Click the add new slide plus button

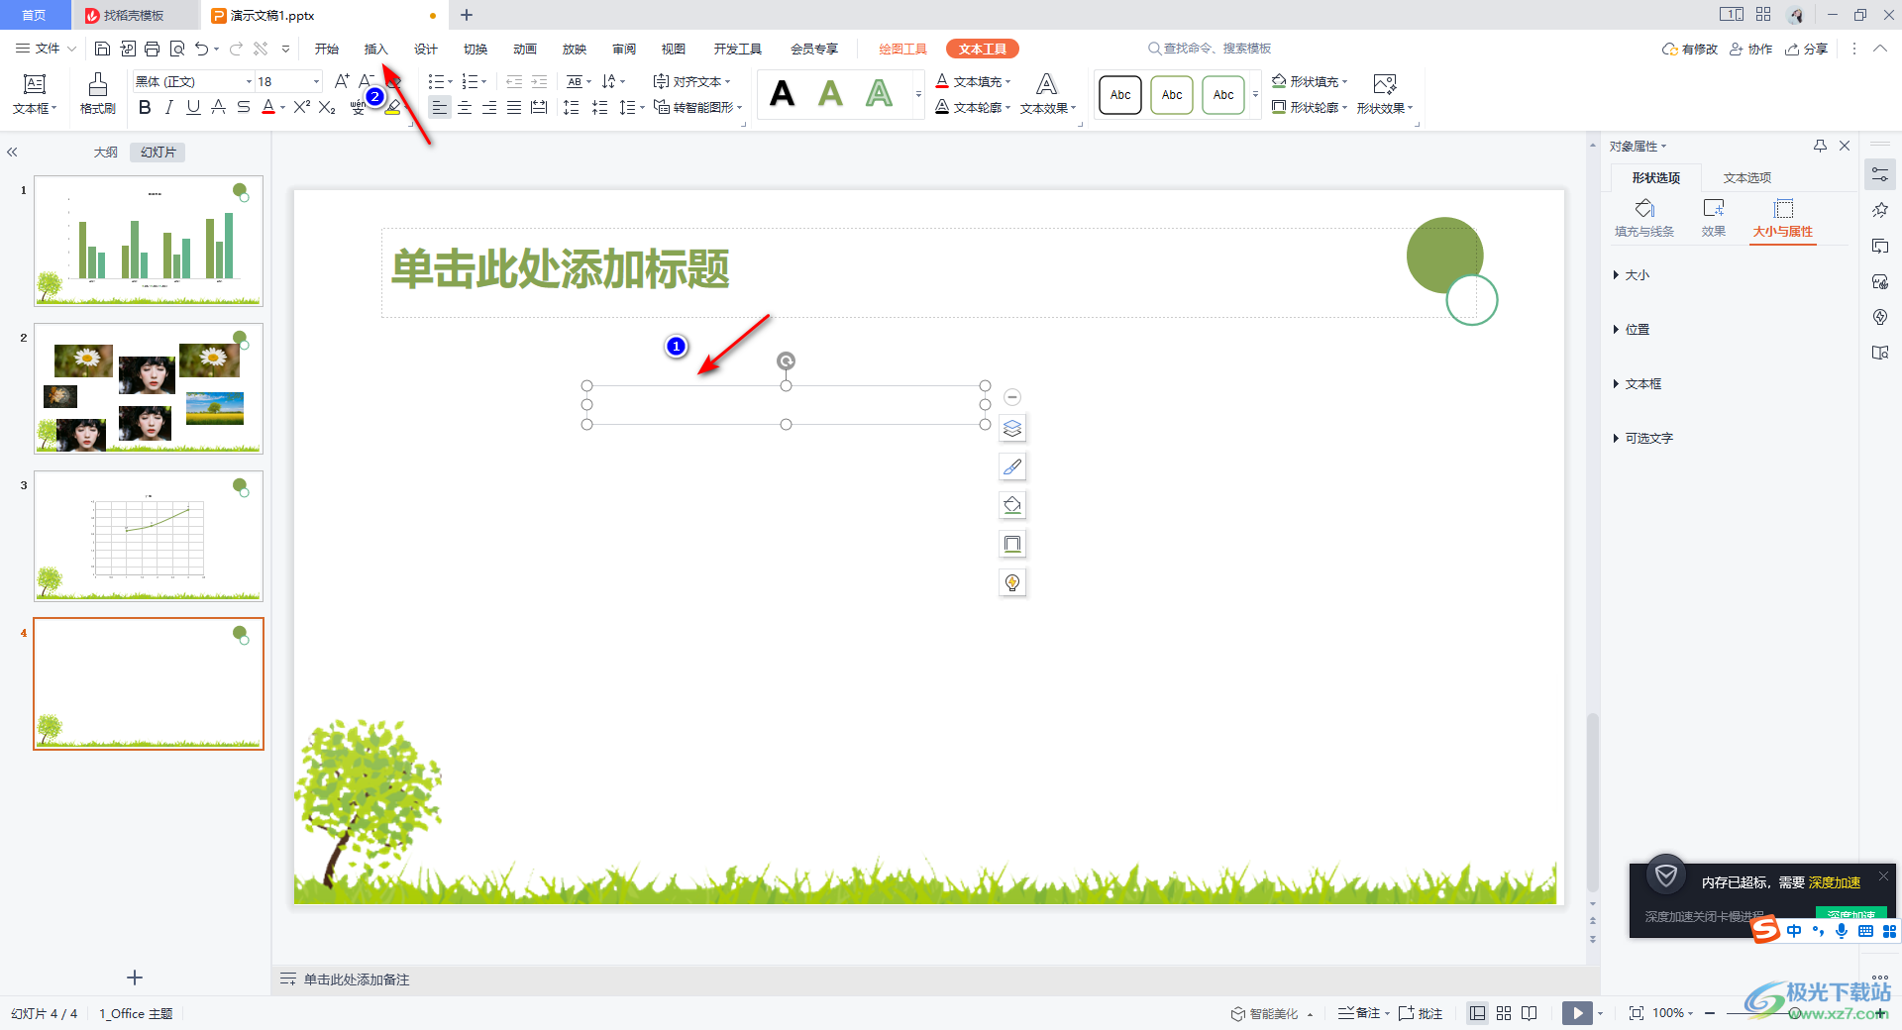tap(135, 978)
